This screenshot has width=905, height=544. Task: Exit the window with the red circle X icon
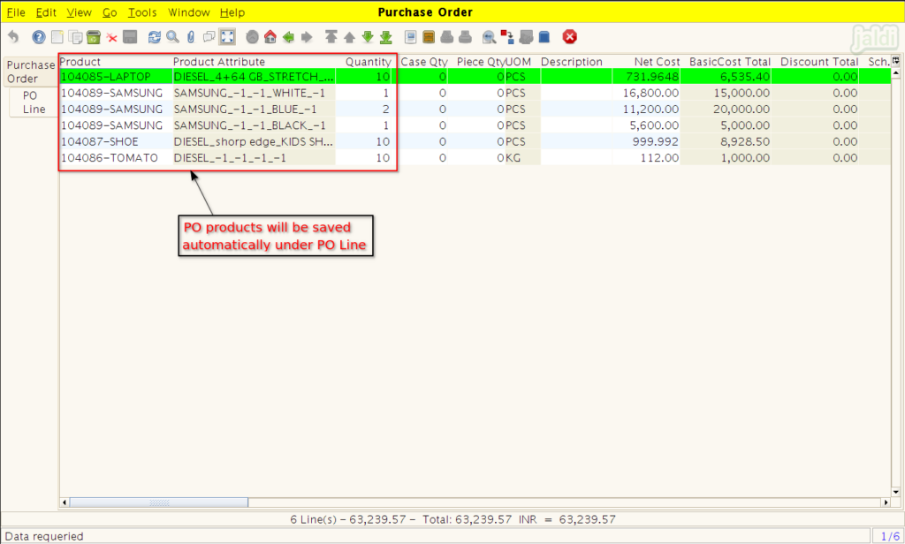(570, 37)
